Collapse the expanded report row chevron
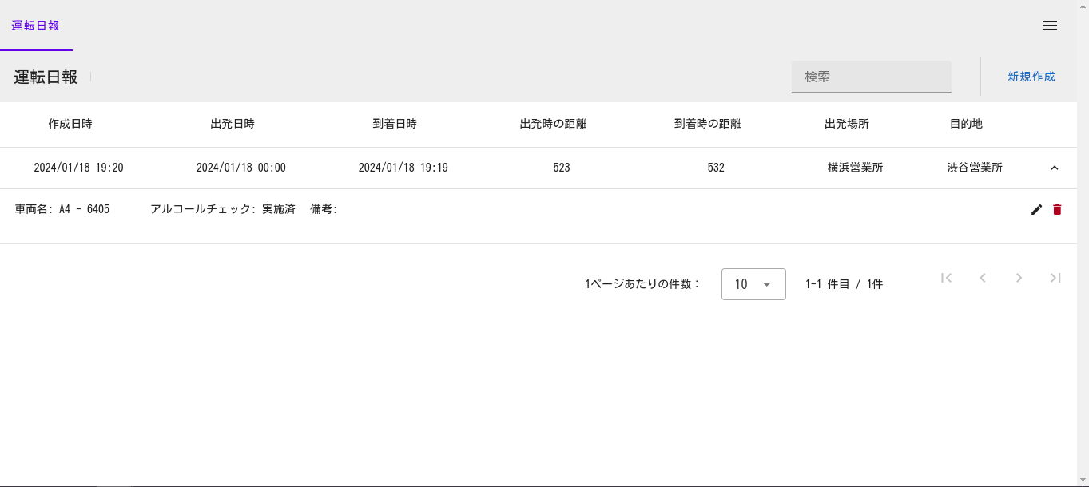The width and height of the screenshot is (1089, 487). coord(1054,168)
